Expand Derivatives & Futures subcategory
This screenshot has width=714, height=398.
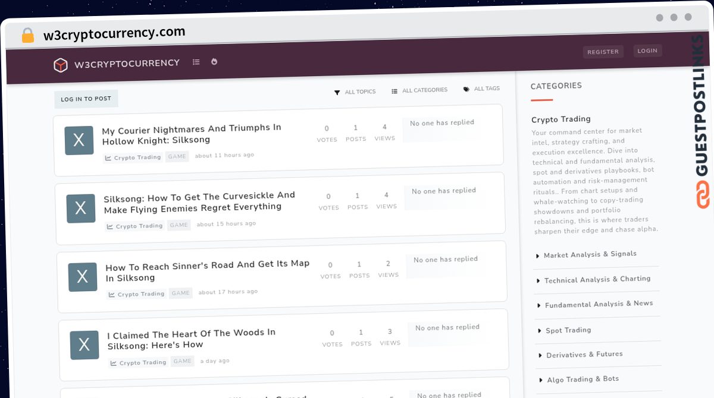pyautogui.click(x=581, y=355)
